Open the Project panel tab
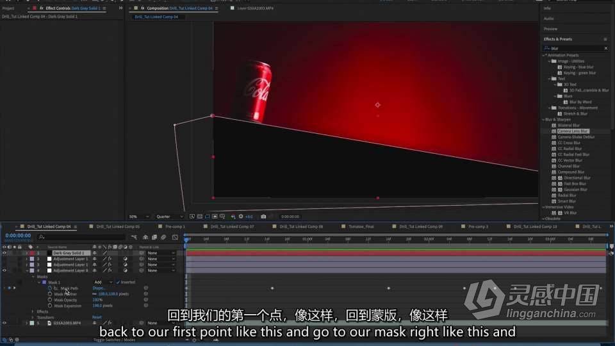615x346 pixels. (x=8, y=8)
